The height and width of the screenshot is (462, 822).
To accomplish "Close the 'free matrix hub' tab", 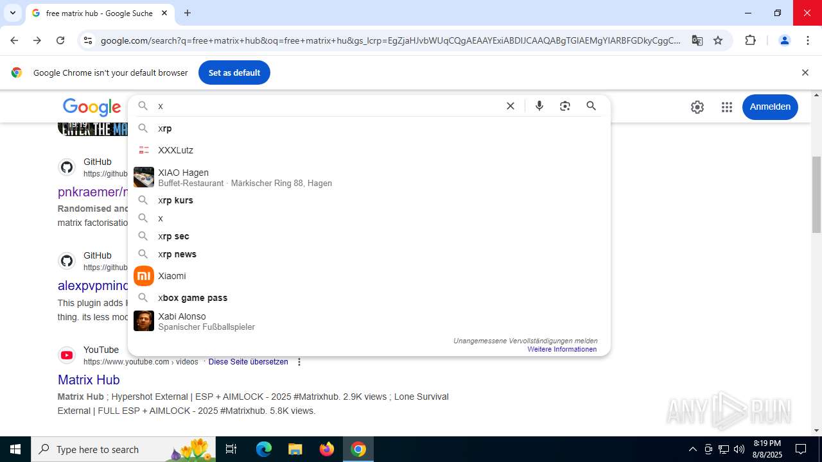I will [x=164, y=13].
